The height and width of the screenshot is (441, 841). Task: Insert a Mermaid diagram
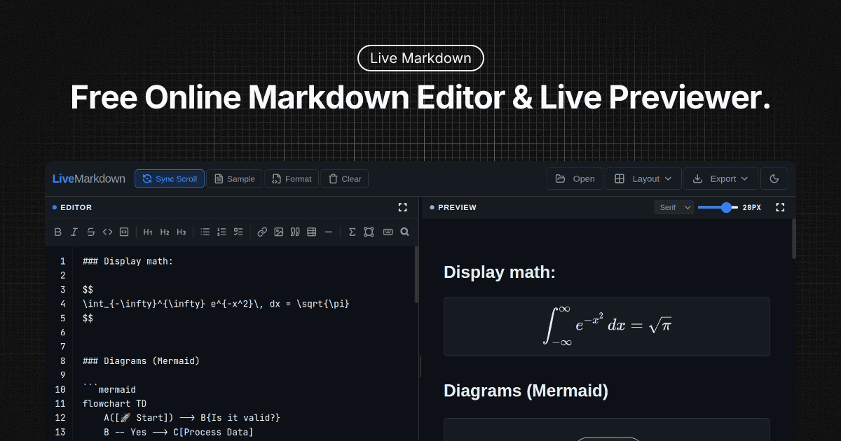coord(369,232)
